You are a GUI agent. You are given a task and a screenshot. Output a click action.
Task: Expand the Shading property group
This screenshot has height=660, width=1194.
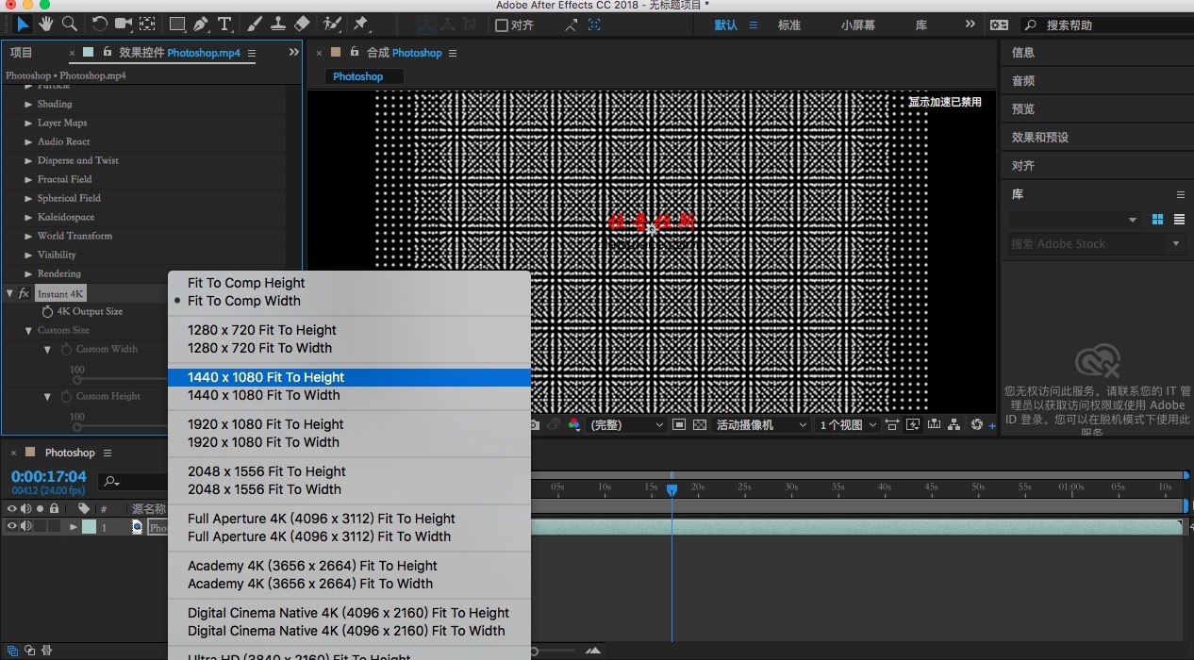[28, 104]
